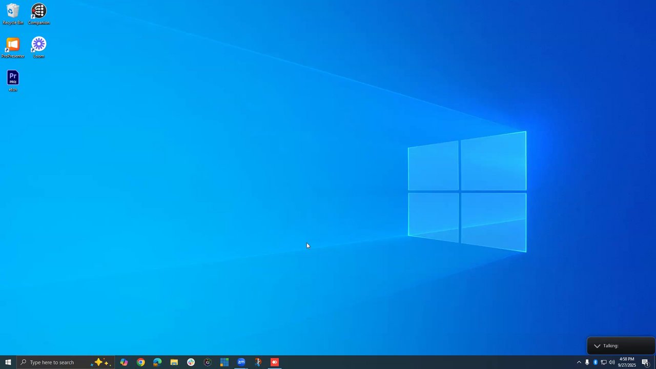Open the Action Center notifications icon
656x369 pixels.
646,362
